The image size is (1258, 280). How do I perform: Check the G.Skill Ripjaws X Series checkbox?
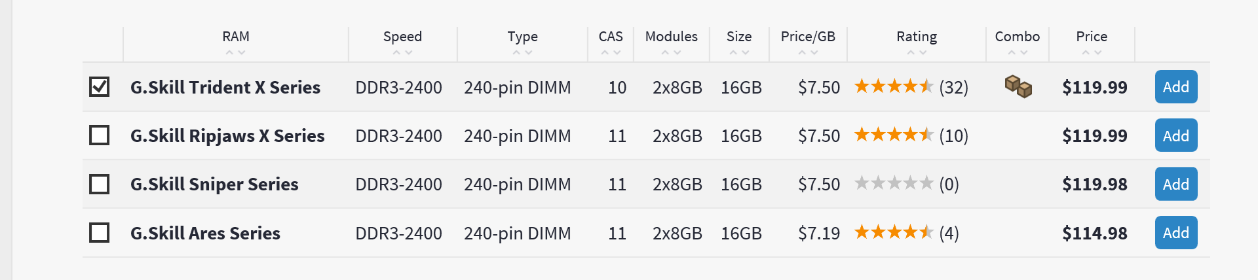[x=100, y=135]
